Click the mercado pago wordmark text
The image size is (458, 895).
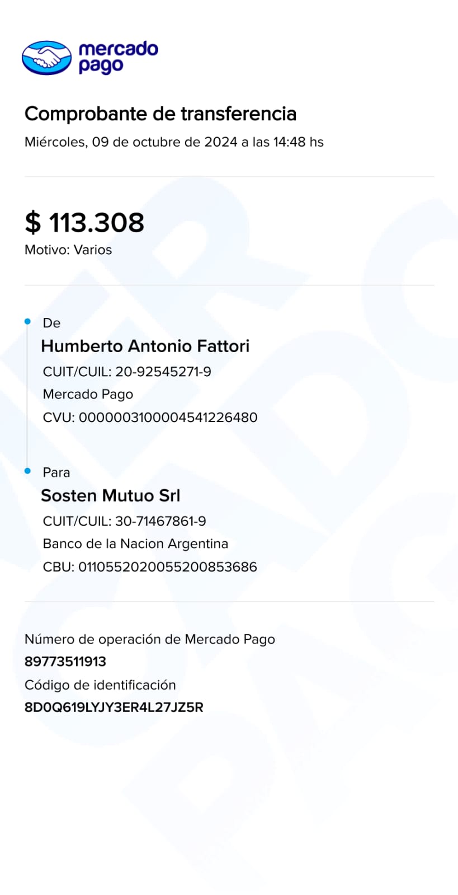(x=118, y=57)
